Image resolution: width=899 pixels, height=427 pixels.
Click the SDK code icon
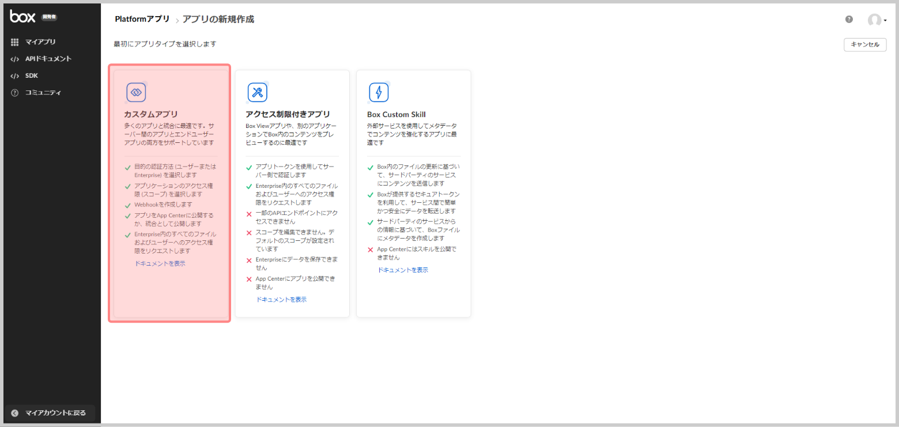pos(15,75)
